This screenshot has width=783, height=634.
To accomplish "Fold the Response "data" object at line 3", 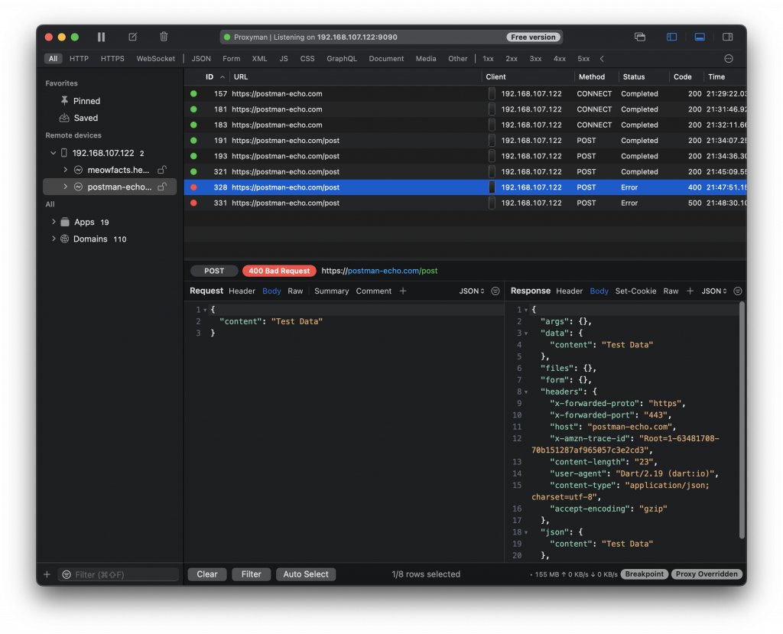I will tap(526, 333).
